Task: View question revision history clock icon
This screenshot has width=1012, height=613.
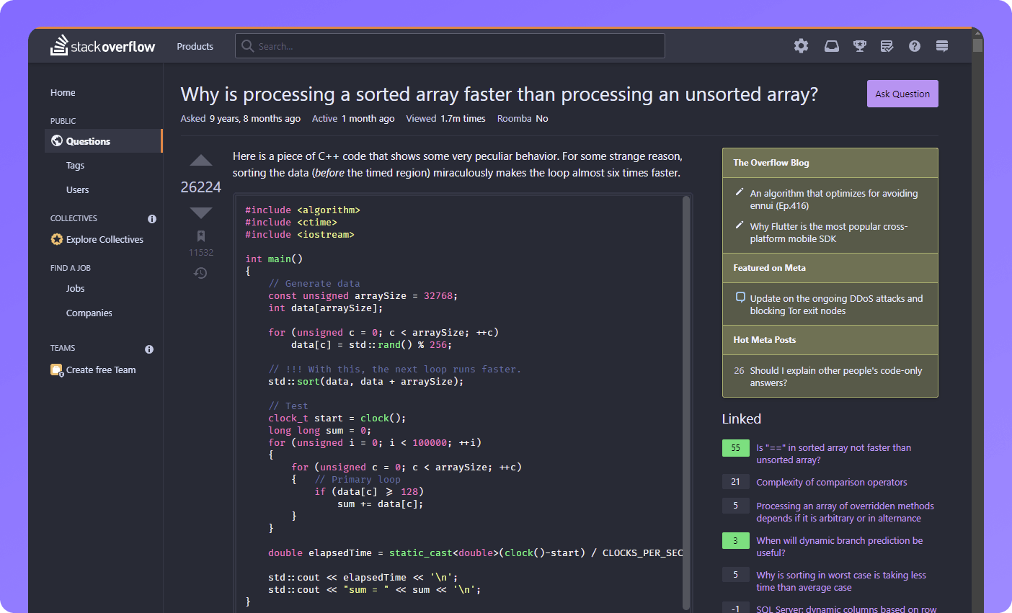Action: click(200, 273)
